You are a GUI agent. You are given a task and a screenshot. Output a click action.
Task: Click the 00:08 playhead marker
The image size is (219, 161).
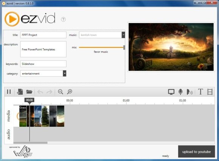tap(29, 100)
